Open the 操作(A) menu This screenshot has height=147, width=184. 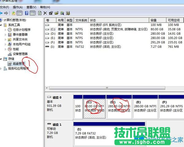[17, 7]
